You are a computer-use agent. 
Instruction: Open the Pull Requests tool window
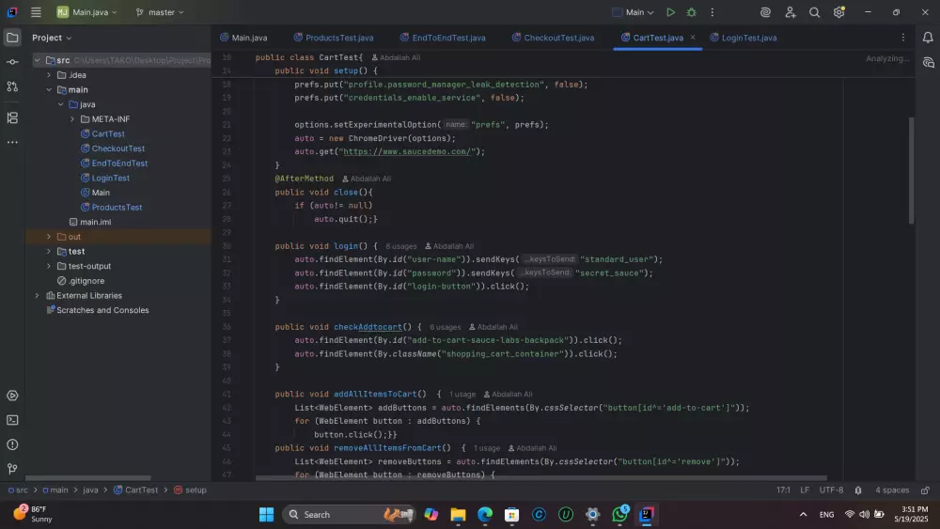coord(12,86)
